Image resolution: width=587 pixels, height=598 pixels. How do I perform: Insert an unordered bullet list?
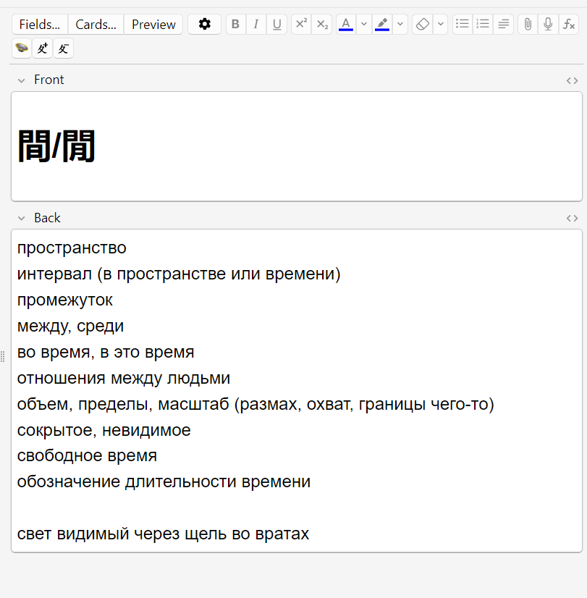click(463, 25)
